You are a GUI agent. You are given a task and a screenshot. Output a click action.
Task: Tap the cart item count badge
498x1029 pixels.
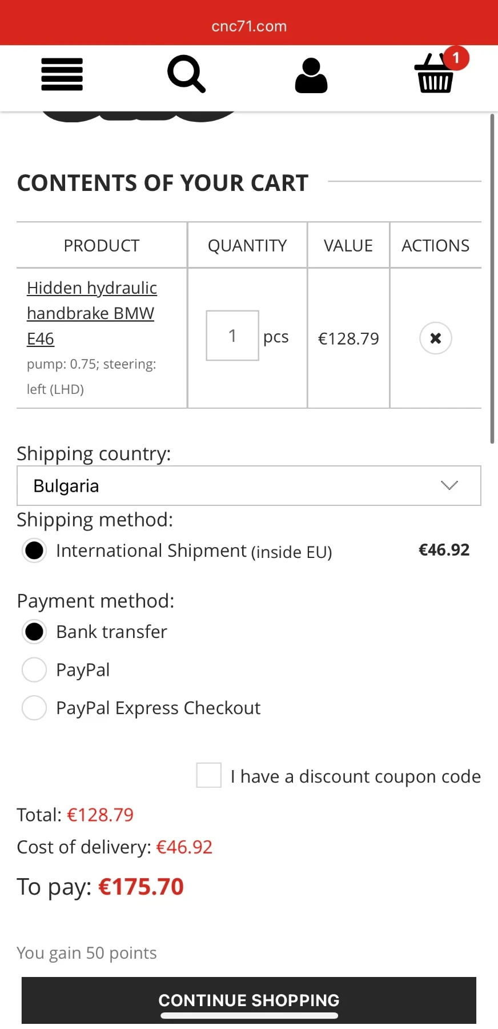coord(456,58)
